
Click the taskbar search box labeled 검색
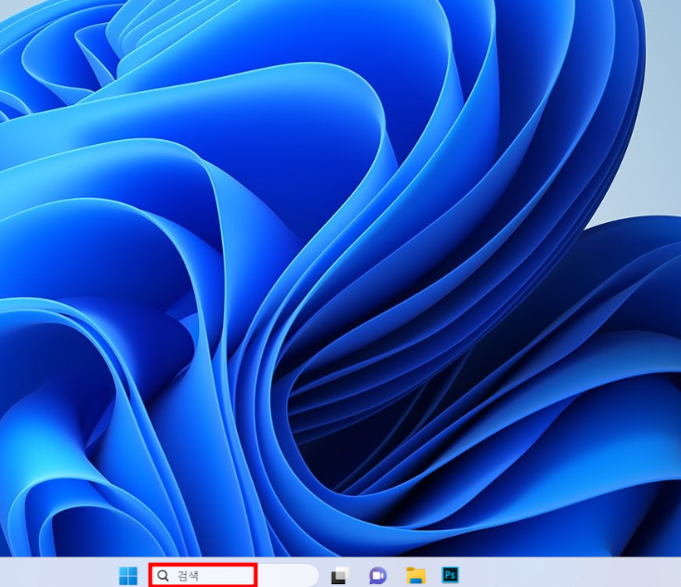tap(234, 576)
